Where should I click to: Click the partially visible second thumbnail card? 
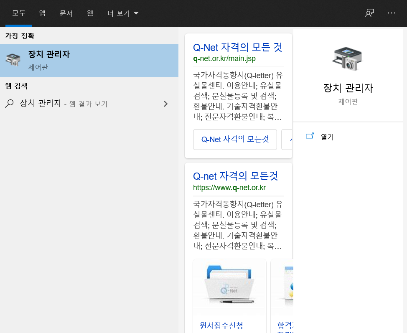(x=282, y=296)
